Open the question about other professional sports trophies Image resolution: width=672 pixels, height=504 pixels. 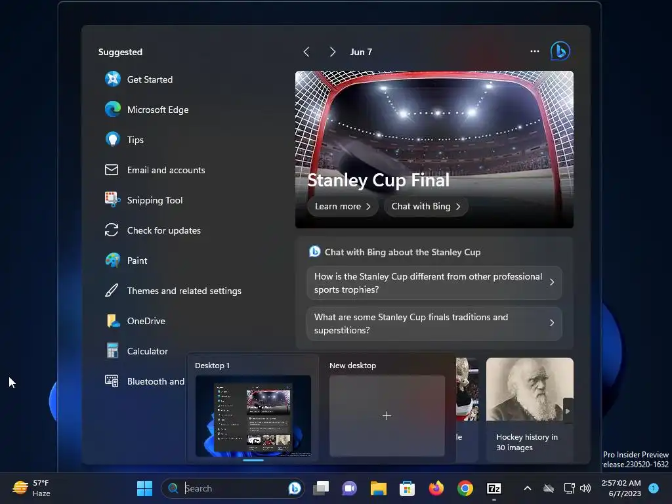pyautogui.click(x=434, y=283)
